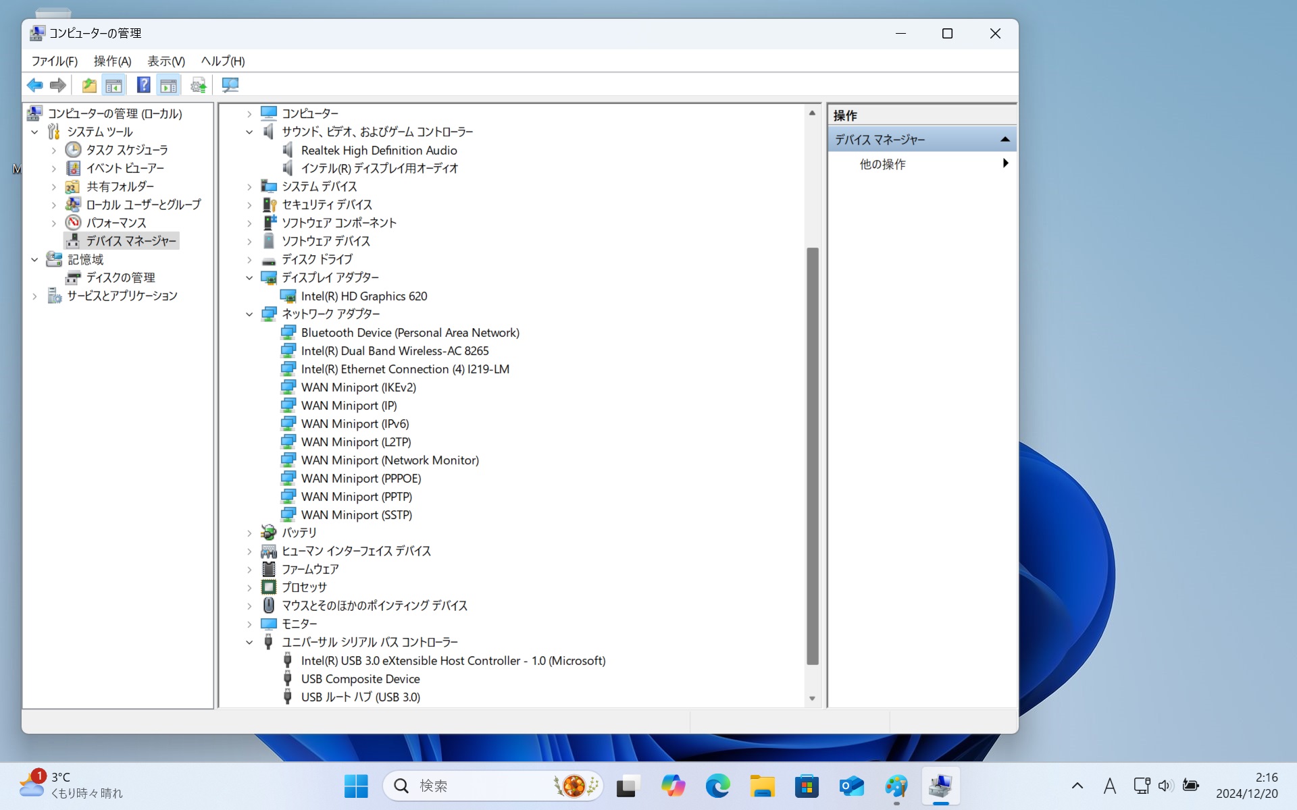Open the 表示(V) menu

coord(166,61)
